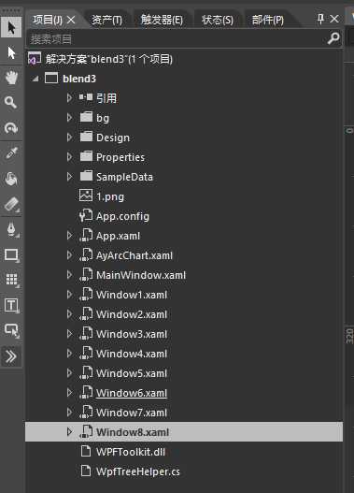The width and height of the screenshot is (354, 493).
Task: Expand the bg folder
Action: 70,118
